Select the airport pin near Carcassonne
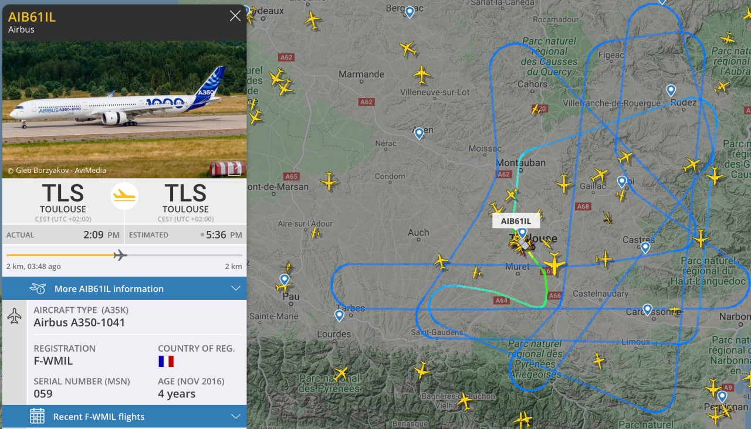Viewport: 751px width, 429px height. click(x=647, y=309)
